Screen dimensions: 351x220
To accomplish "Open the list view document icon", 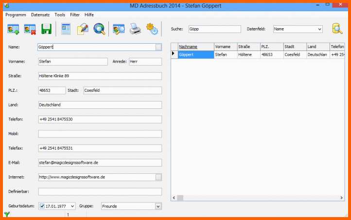I will (66, 29).
